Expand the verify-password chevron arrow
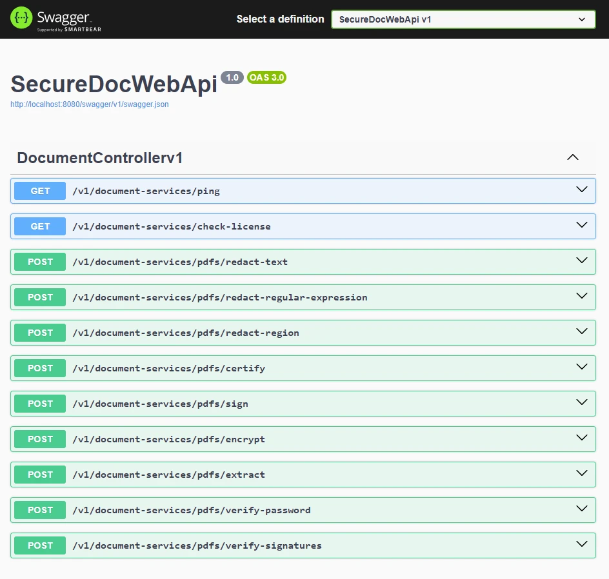609x579 pixels. click(581, 509)
